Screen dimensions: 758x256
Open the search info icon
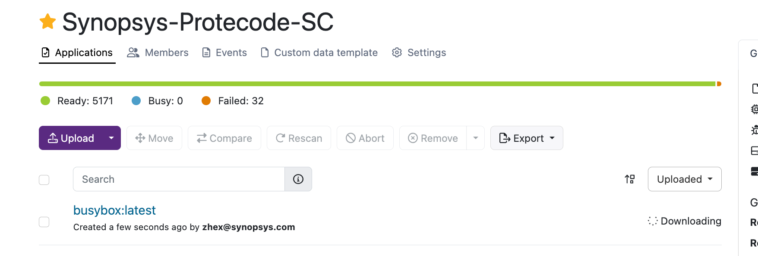[298, 179]
